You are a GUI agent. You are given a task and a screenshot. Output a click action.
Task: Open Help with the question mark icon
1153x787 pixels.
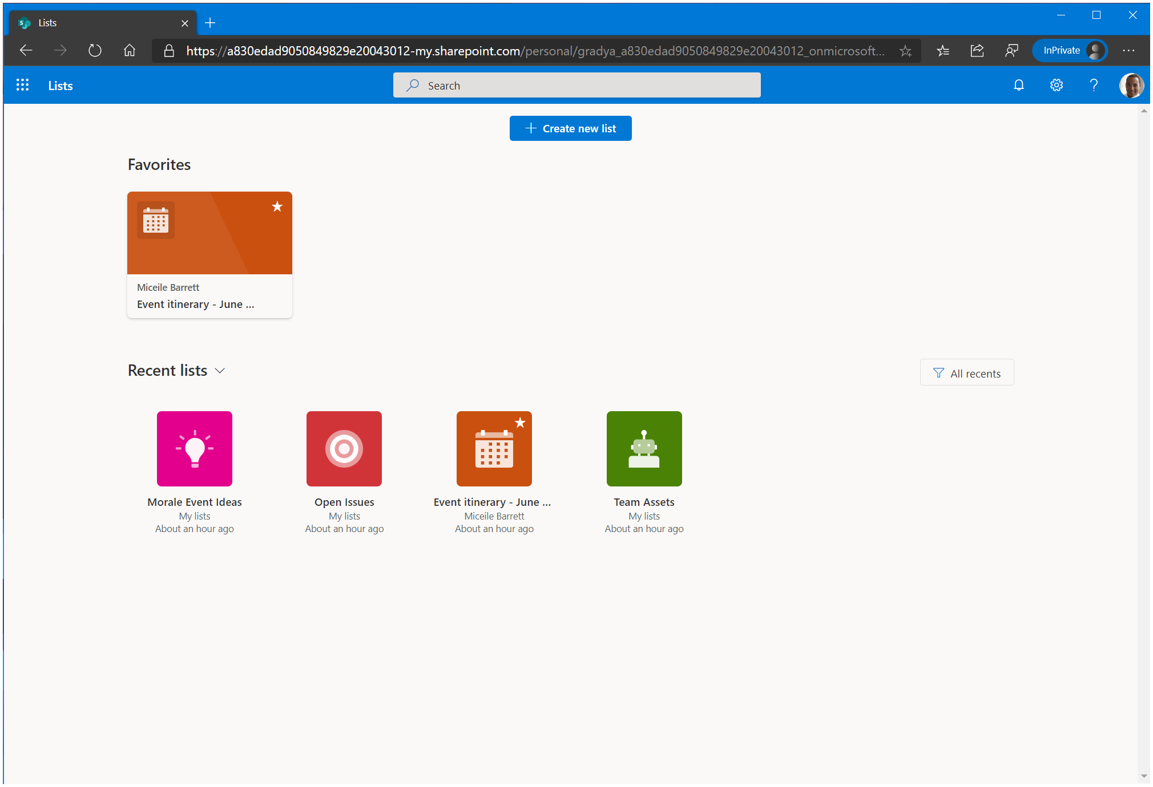[1094, 84]
